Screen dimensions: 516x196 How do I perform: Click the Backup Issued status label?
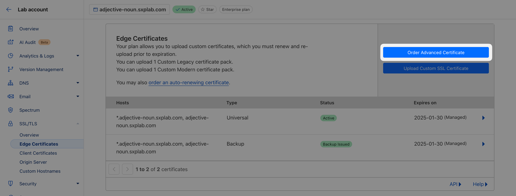pyautogui.click(x=336, y=144)
